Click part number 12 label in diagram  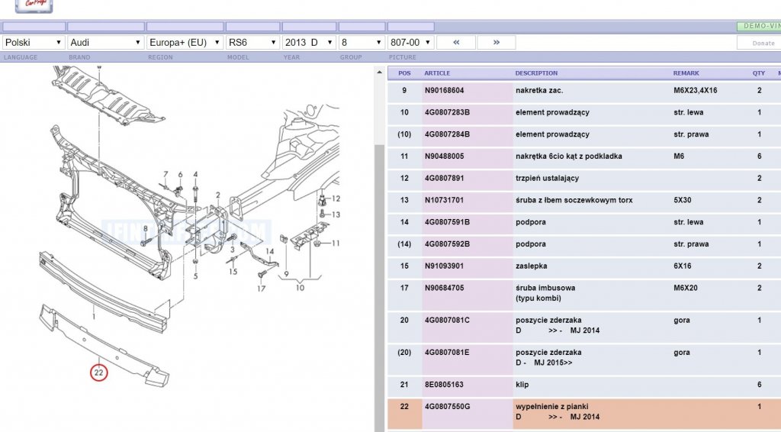click(336, 198)
